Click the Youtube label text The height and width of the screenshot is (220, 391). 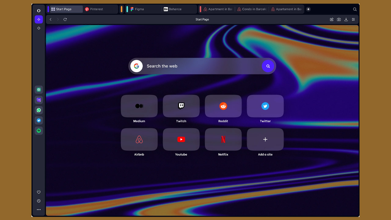[x=181, y=155]
